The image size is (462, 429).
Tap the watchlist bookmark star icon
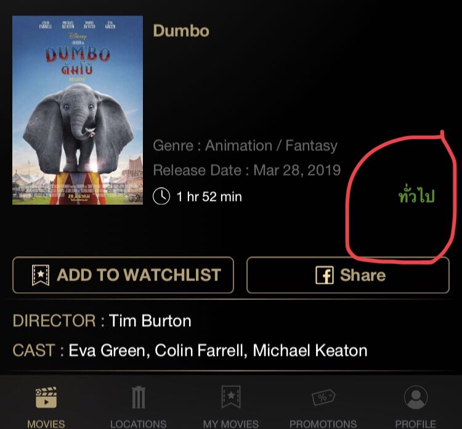(x=41, y=275)
